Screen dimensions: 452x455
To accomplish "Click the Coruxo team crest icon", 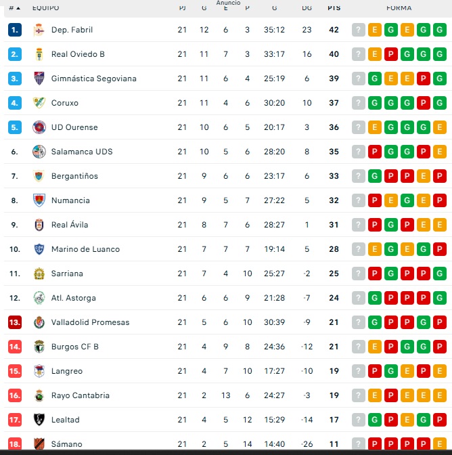I will pos(39,103).
